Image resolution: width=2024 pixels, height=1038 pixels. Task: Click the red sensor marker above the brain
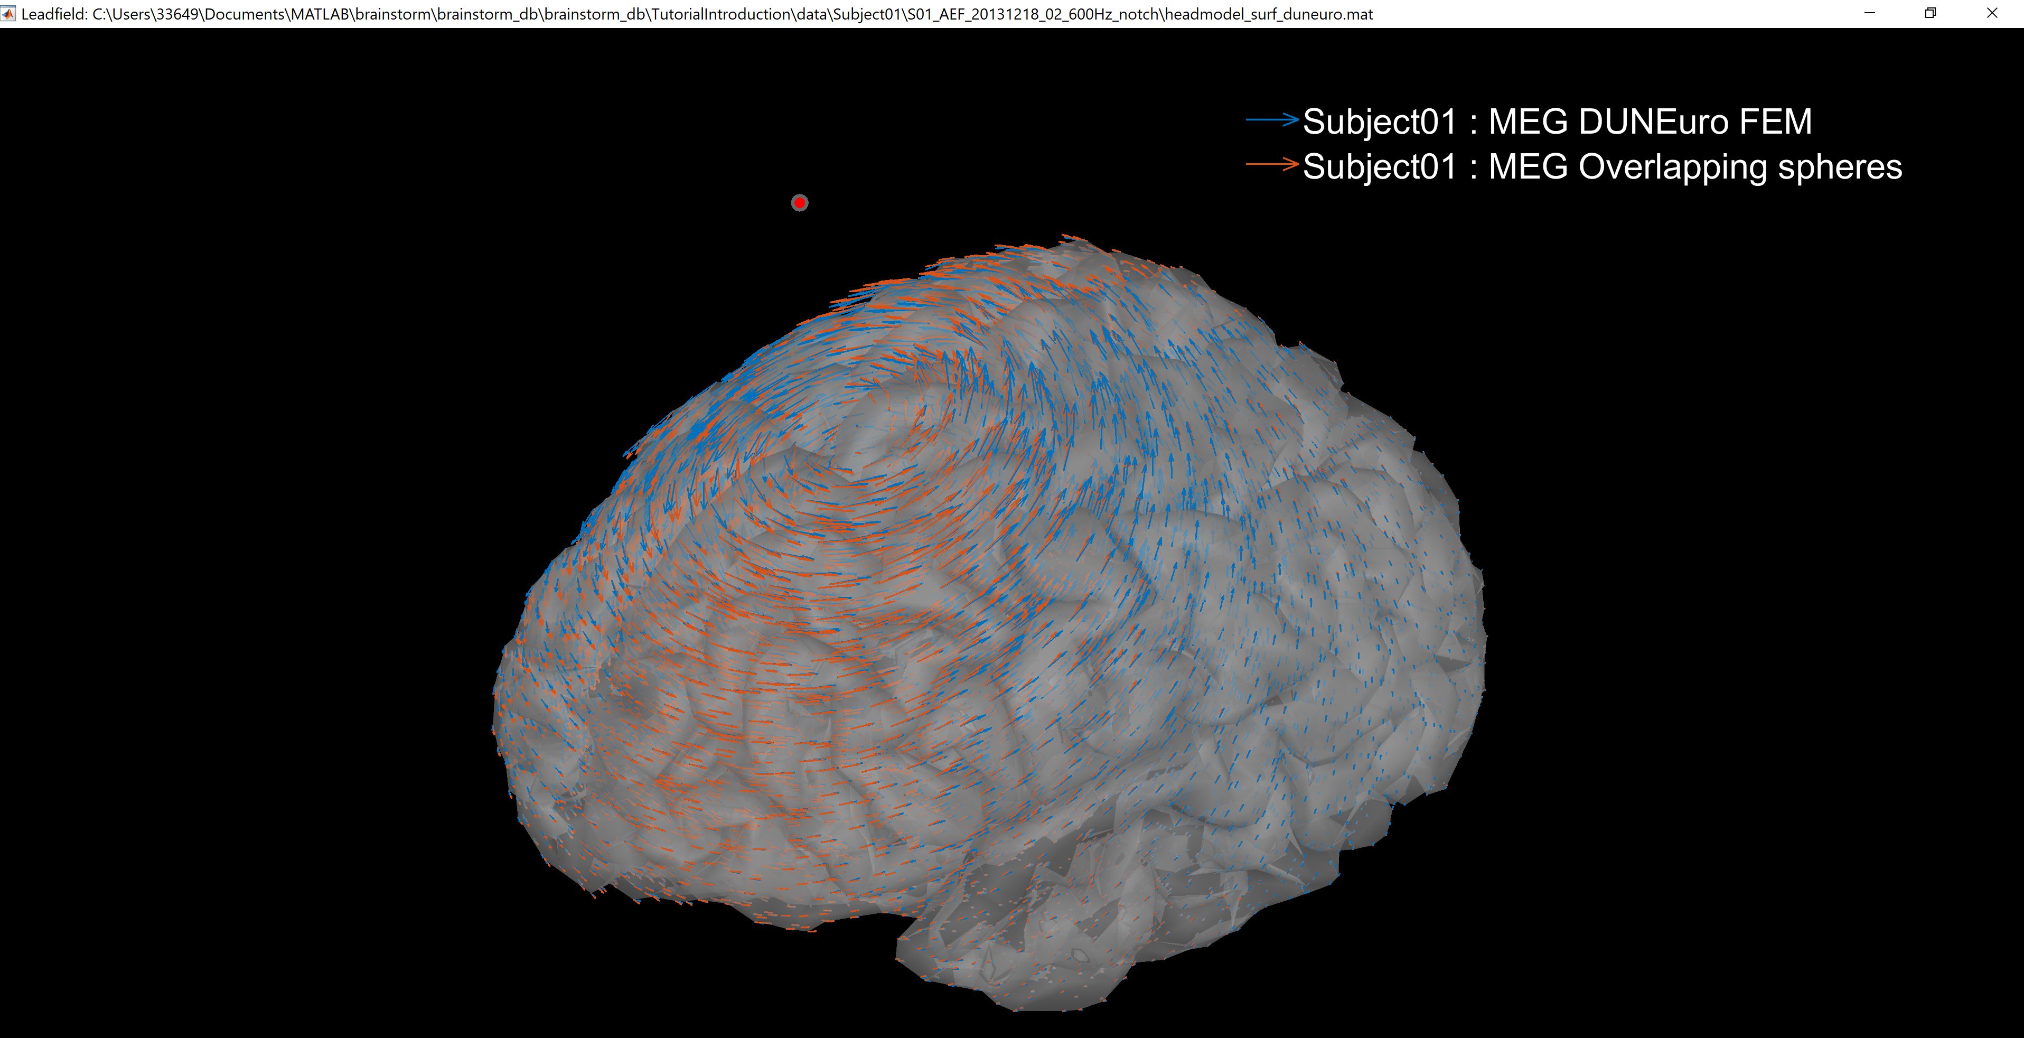(x=799, y=203)
